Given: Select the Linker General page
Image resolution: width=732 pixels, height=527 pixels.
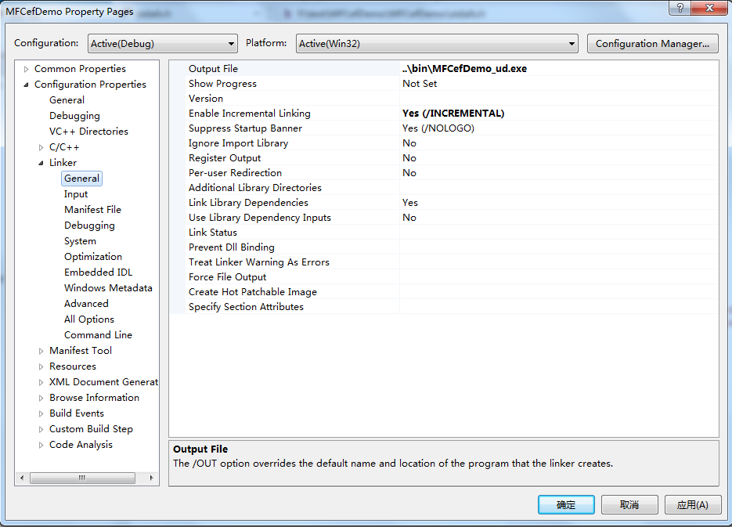Looking at the screenshot, I should click(81, 179).
